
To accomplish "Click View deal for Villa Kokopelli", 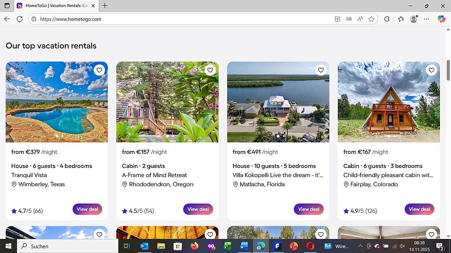I will pos(309,210).
